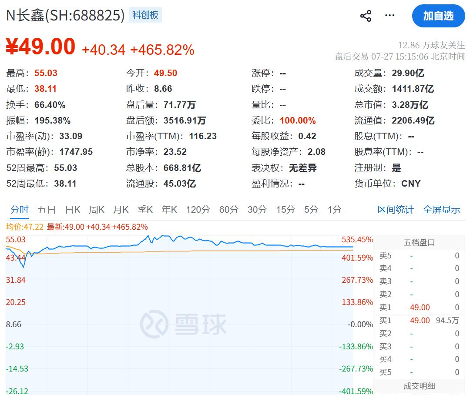Select the 30分 interval tab

tap(257, 210)
